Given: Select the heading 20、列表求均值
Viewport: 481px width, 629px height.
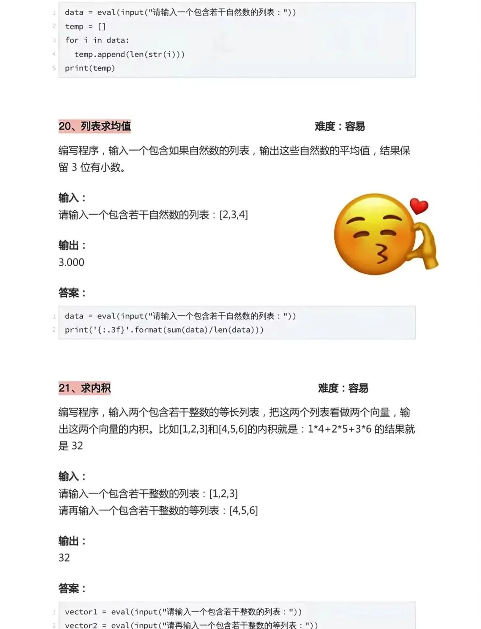Looking at the screenshot, I should click(x=95, y=126).
